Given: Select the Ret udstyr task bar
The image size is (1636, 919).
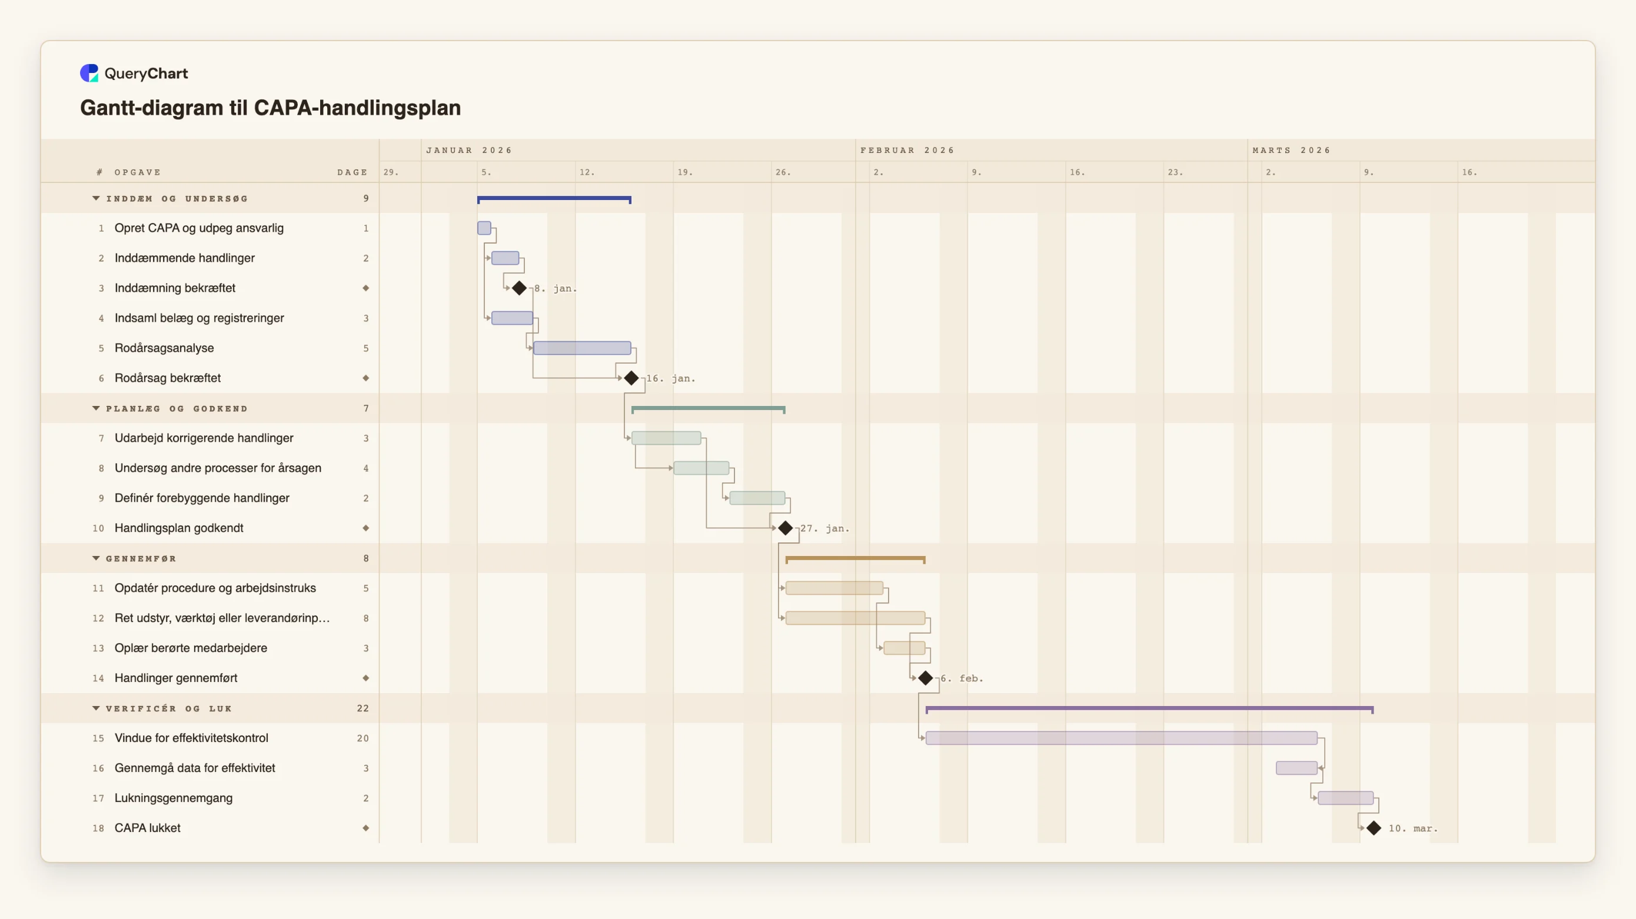Looking at the screenshot, I should (x=856, y=618).
